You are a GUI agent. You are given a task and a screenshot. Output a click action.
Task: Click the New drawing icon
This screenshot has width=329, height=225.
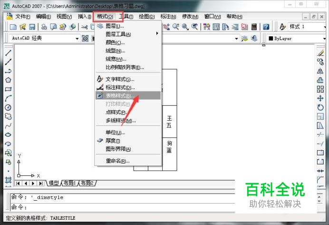(x=13, y=27)
